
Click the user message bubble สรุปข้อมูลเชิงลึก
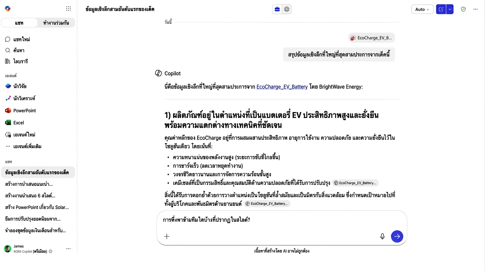point(339,54)
